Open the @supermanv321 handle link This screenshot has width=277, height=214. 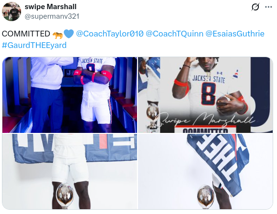pos(52,16)
